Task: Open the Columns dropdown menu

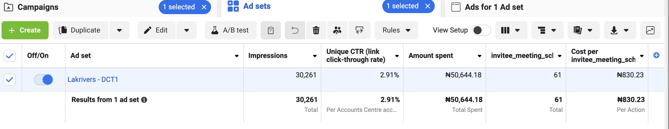Action: point(511,30)
